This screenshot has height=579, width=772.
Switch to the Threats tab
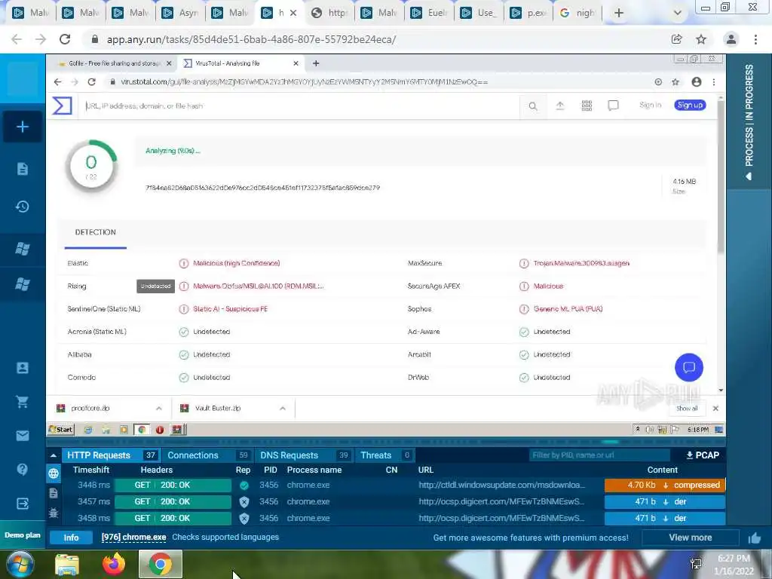[385, 455]
